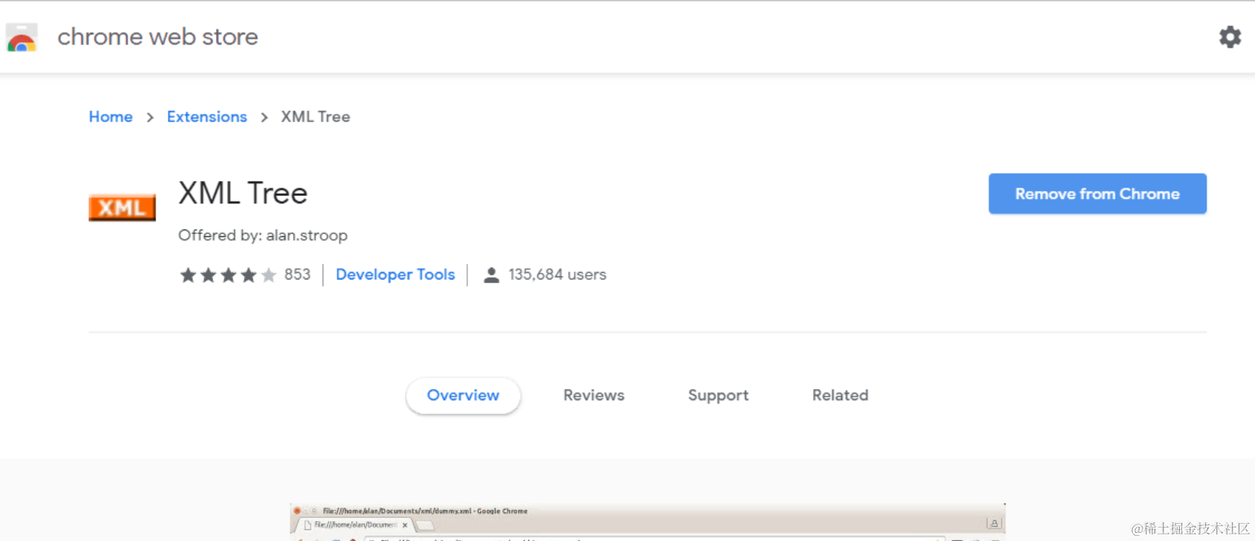The width and height of the screenshot is (1255, 541).
Task: Click the Chrome Web Store logo icon
Action: point(22,37)
